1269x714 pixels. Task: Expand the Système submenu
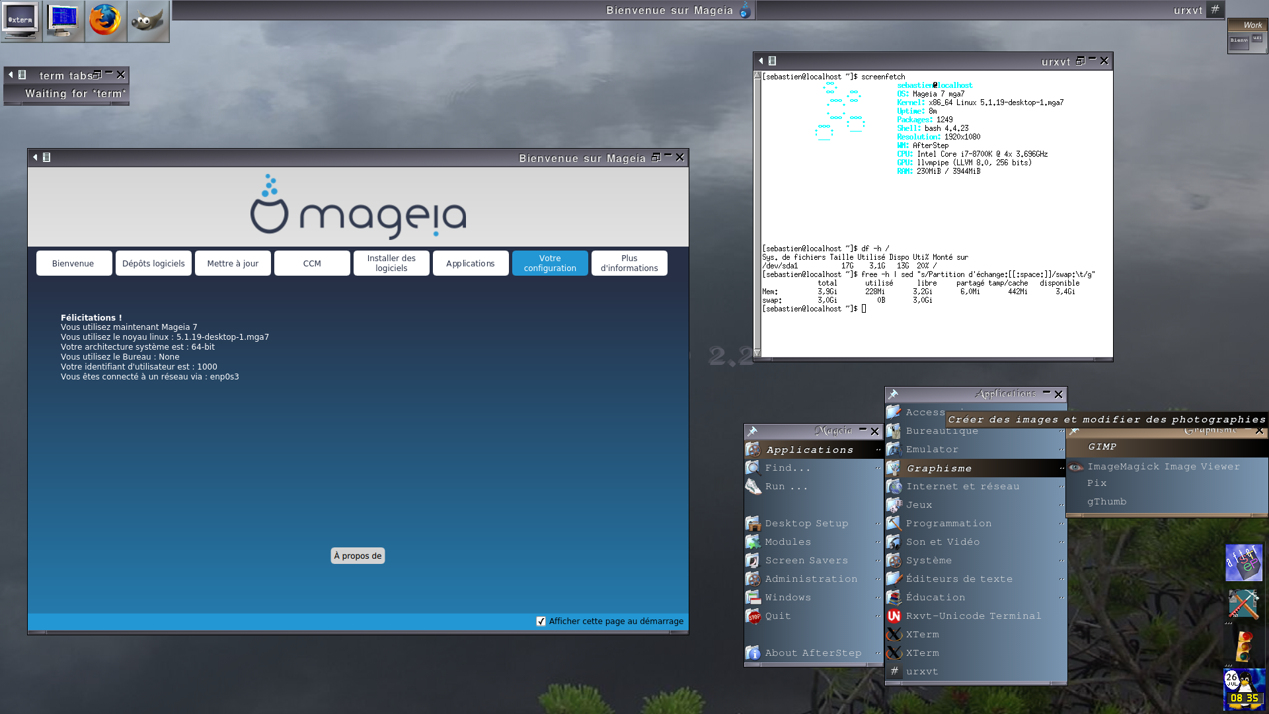1061,561
